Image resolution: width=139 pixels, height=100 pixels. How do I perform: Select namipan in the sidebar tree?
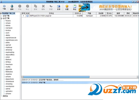(9, 28)
